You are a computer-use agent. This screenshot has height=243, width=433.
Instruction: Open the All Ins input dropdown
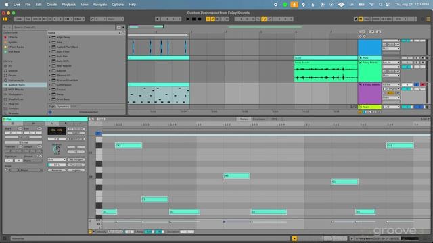click(x=391, y=84)
